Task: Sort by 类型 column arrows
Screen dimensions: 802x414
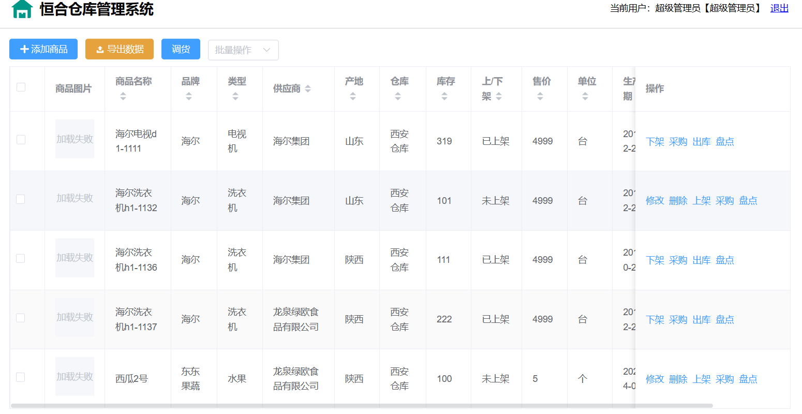Action: 235,96
